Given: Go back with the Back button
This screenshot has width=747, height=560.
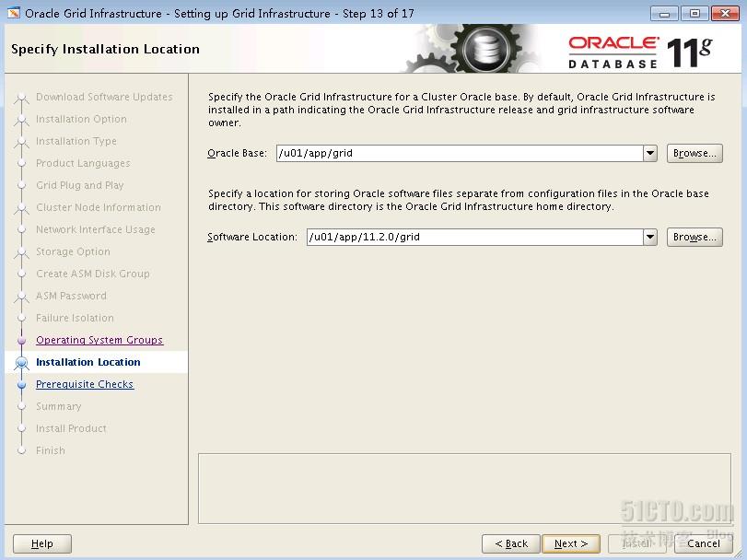Looking at the screenshot, I should pyautogui.click(x=511, y=543).
